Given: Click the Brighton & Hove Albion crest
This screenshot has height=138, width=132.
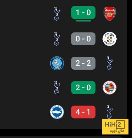Looking at the screenshot, I should pos(57,112).
